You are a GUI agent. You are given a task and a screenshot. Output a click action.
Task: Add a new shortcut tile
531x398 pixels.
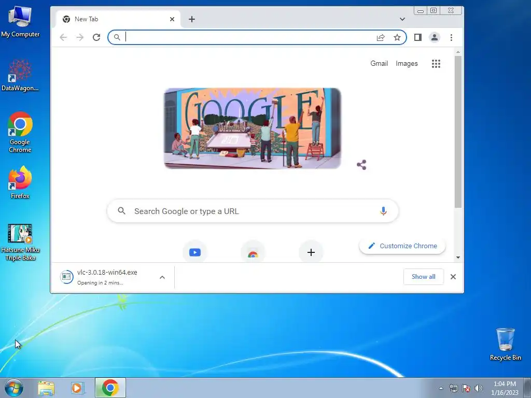(311, 252)
